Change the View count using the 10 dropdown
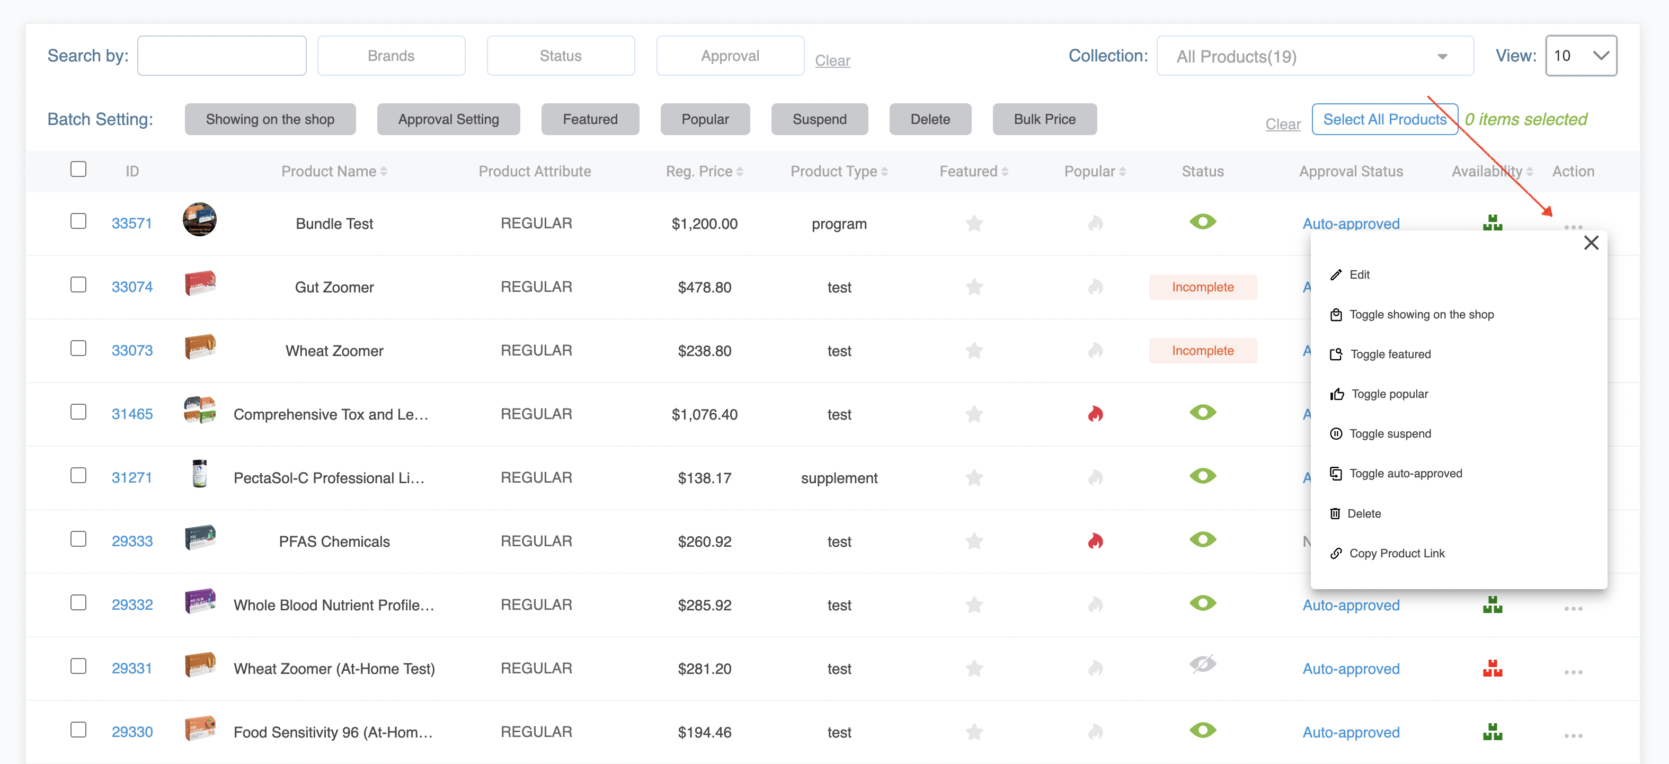Viewport: 1669px width, 764px height. point(1581,56)
